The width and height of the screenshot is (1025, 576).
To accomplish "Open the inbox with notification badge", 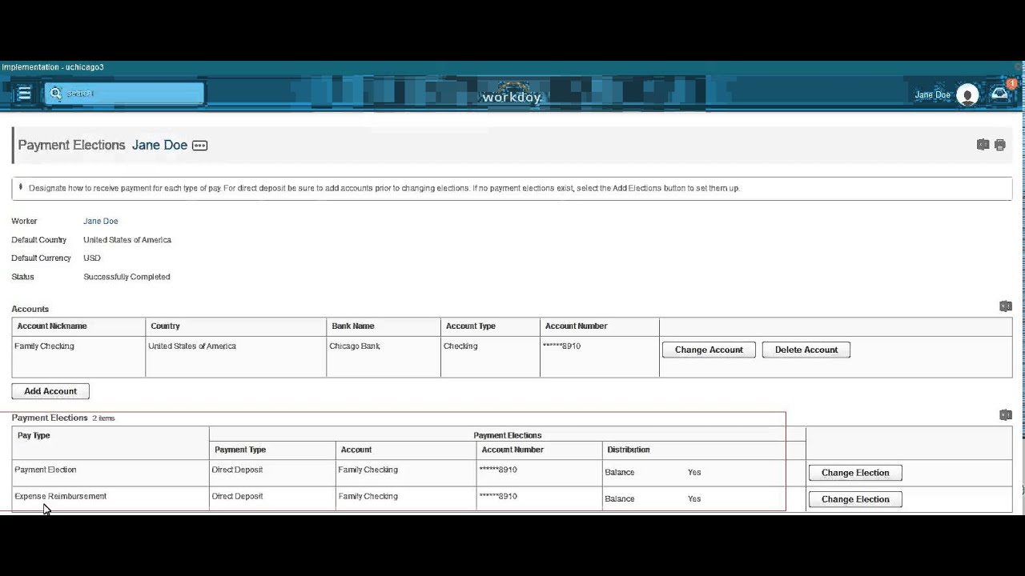I will tap(1001, 93).
